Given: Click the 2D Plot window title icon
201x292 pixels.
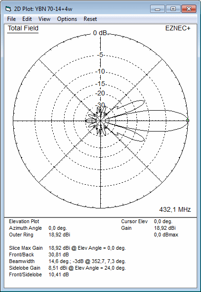Looking at the screenshot, I should pyautogui.click(x=8, y=9).
